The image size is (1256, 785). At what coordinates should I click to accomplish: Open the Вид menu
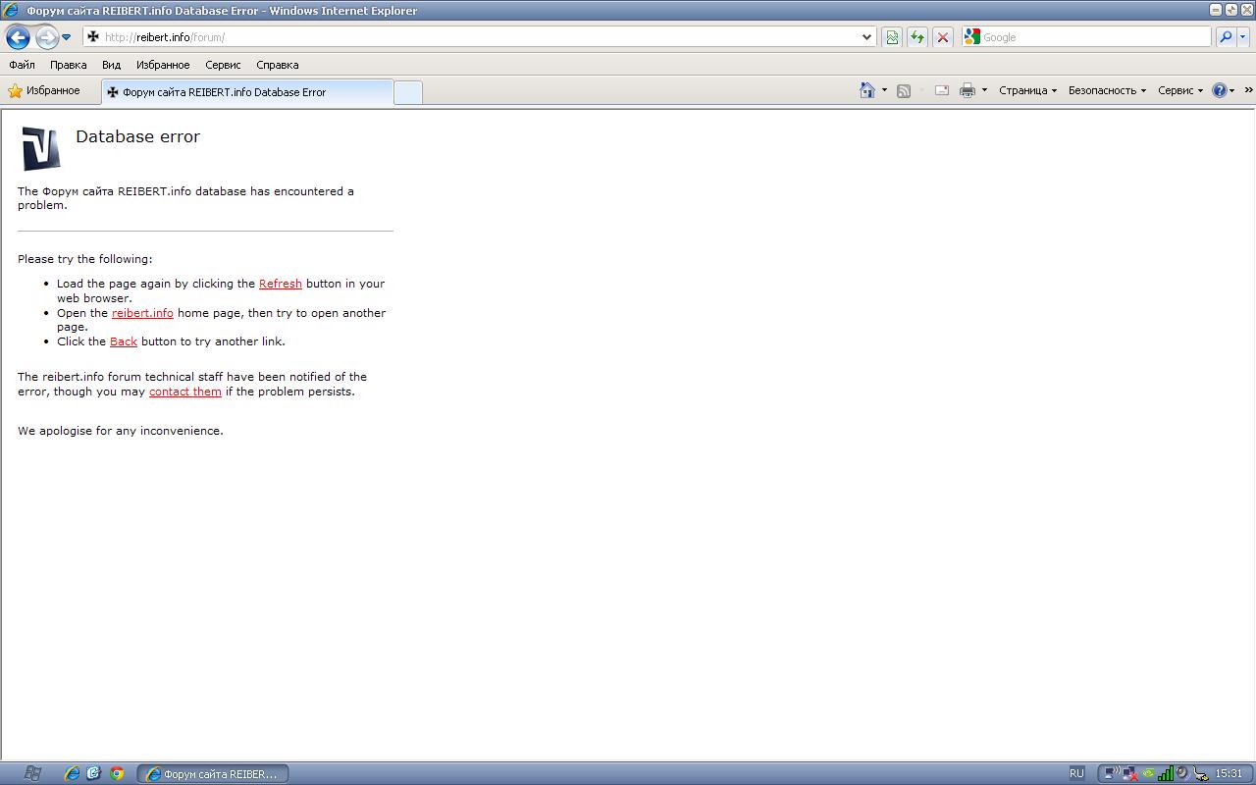(111, 65)
